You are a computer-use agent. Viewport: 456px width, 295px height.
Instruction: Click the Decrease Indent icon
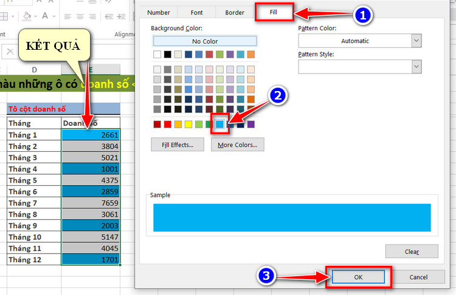109,16
